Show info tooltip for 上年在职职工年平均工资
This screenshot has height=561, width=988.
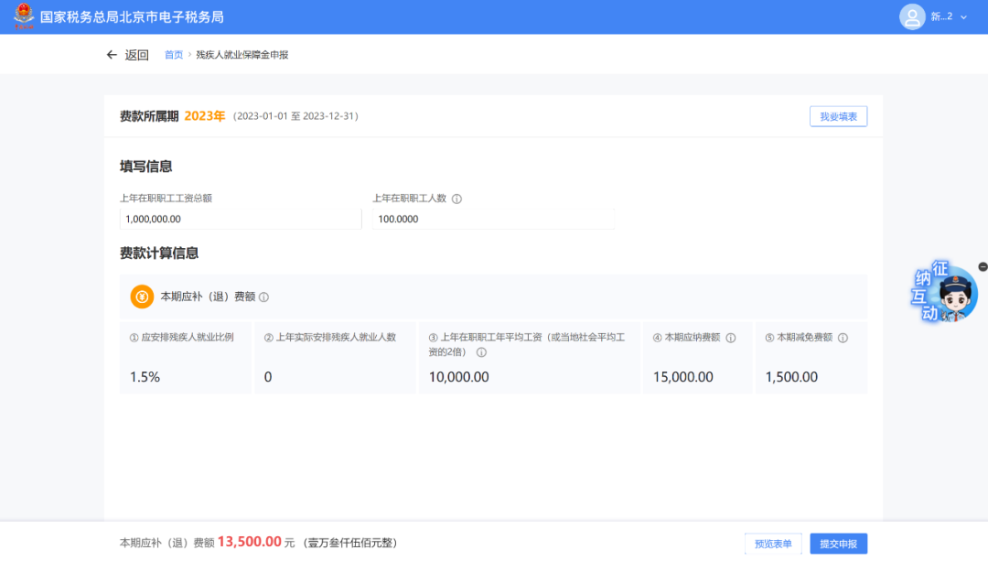click(x=481, y=352)
